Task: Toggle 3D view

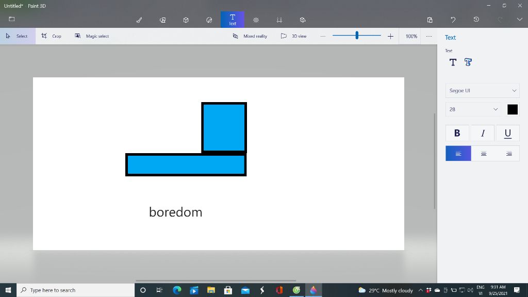Action: [293, 36]
